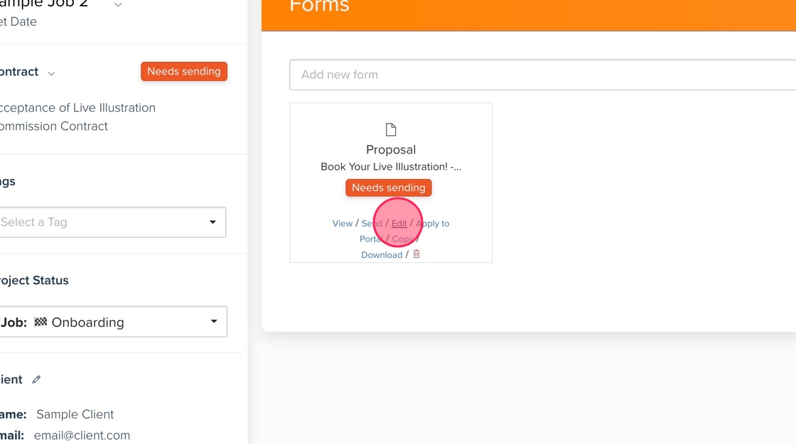The image size is (796, 444).
Task: Click the client email address
Action: (x=82, y=435)
